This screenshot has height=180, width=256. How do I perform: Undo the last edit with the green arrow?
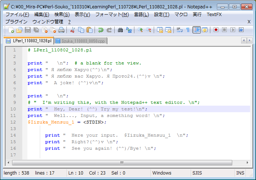[100, 30]
